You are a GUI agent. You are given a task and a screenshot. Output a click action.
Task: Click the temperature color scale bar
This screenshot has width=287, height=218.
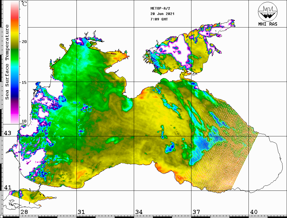pyautogui.click(x=15, y=62)
